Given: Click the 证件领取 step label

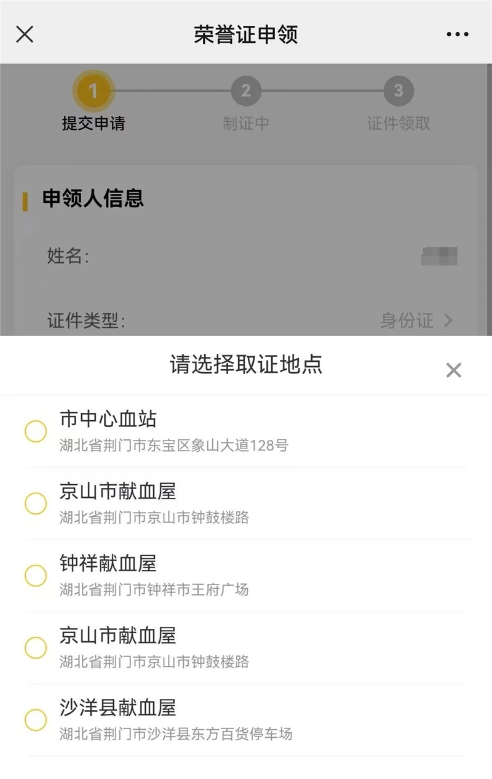Looking at the screenshot, I should pyautogui.click(x=399, y=124).
